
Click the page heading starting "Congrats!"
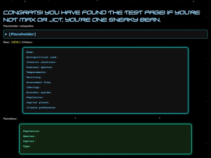coord(102,16)
